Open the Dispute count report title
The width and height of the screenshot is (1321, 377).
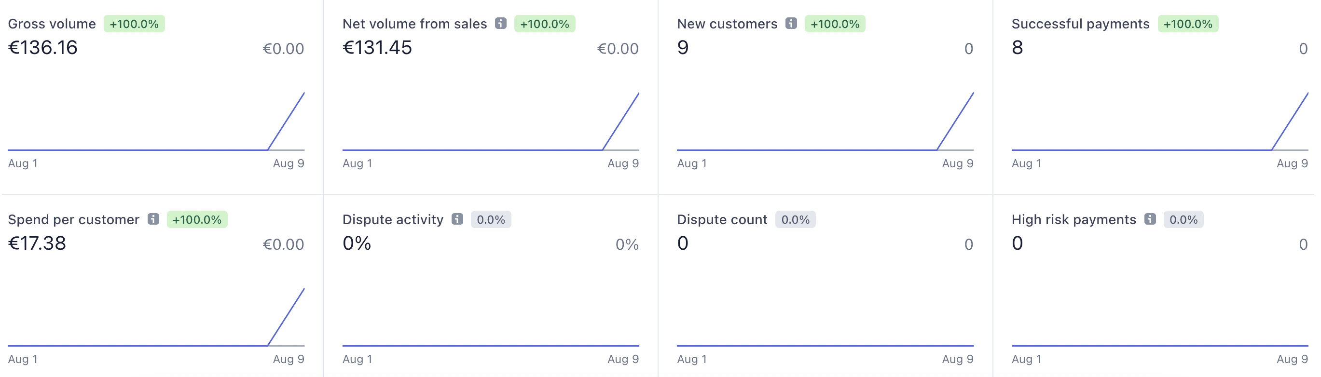(722, 220)
